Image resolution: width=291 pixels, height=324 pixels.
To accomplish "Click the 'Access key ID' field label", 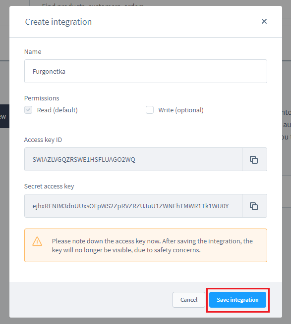I will click(43, 140).
